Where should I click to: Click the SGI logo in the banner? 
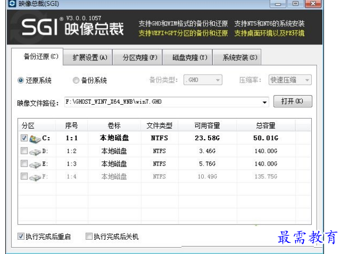click(40, 27)
